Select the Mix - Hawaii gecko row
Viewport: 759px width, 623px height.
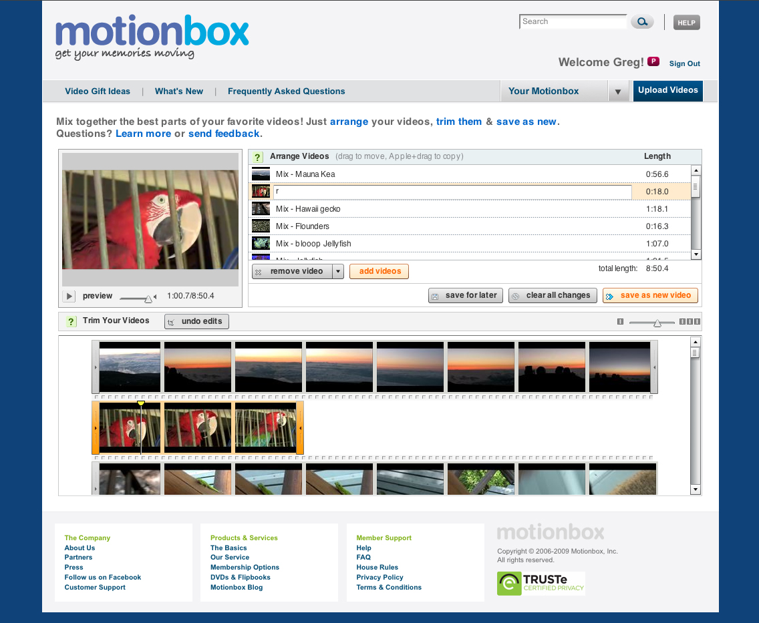(470, 209)
